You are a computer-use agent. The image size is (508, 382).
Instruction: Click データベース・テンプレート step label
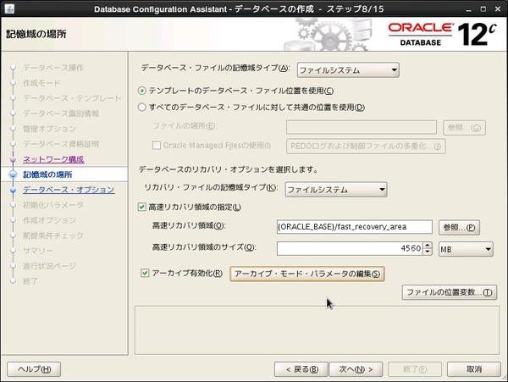pyautogui.click(x=72, y=98)
